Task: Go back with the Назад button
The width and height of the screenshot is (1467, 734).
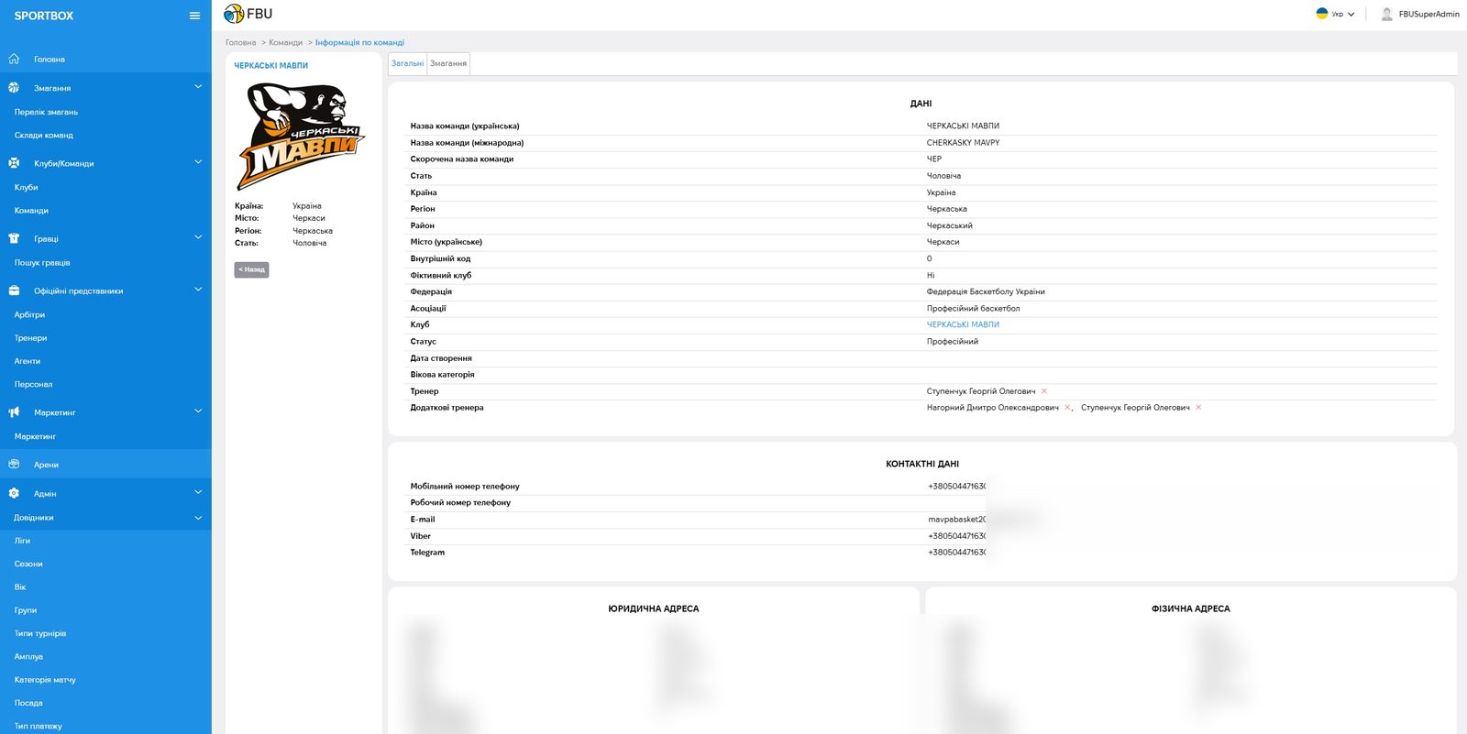Action: (251, 269)
